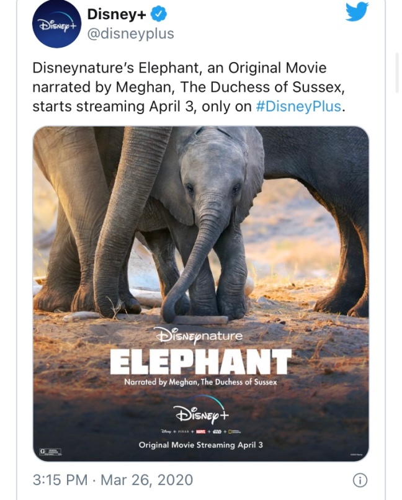Click 'Original Movie Streaming April 3' text

[201, 445]
